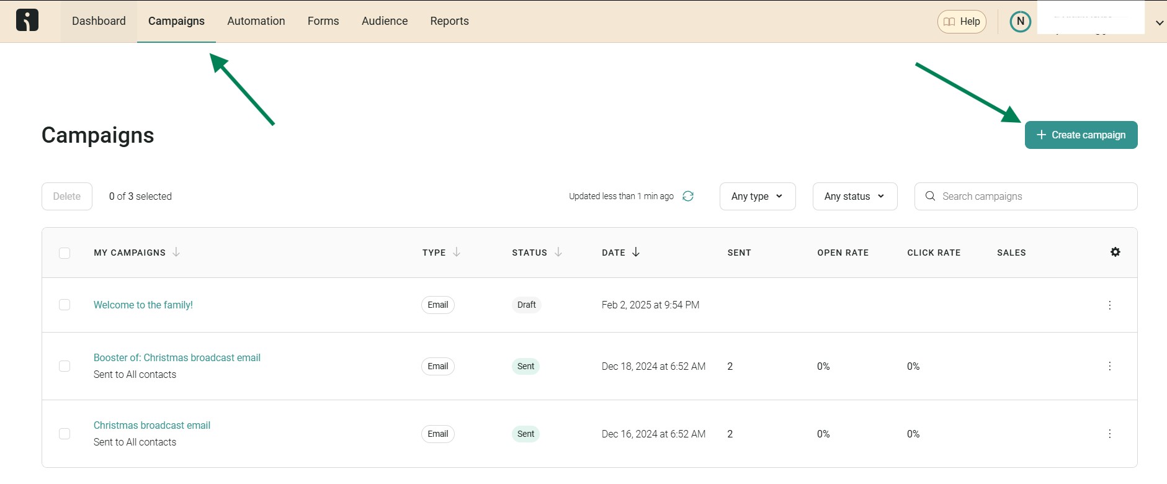Open three-dot menu for the Dec 16 campaign
The image size is (1167, 484).
tap(1109, 434)
